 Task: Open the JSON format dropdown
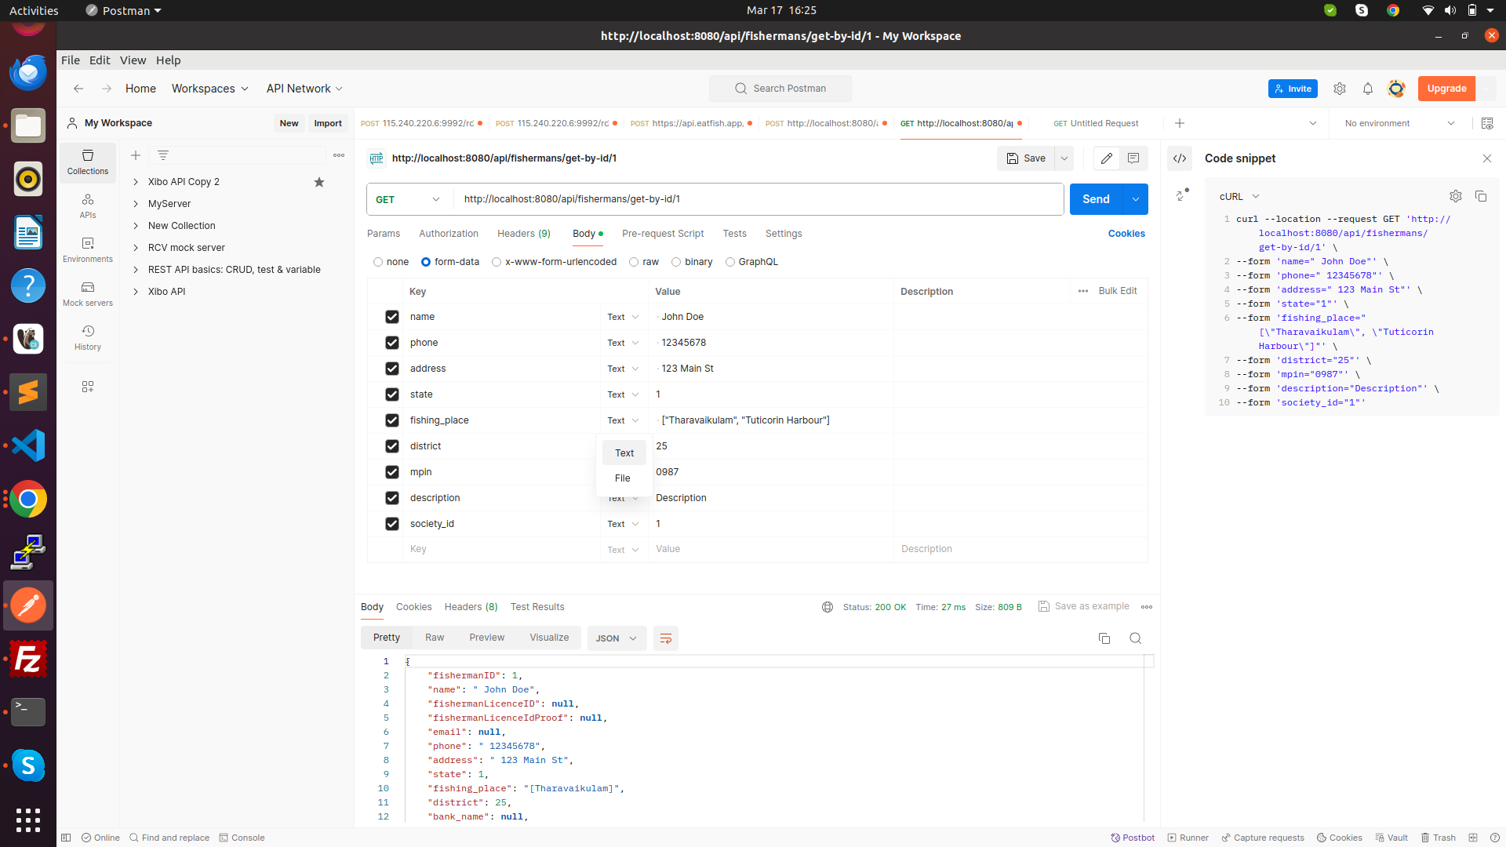617,638
